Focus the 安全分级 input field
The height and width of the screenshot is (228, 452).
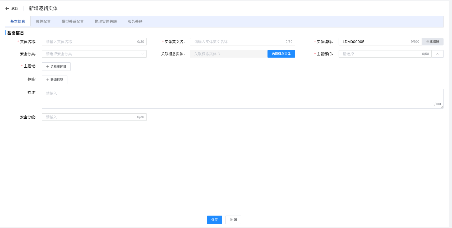point(90,117)
